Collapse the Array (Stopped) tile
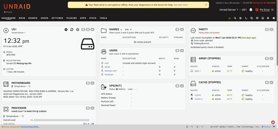 tap(271, 58)
